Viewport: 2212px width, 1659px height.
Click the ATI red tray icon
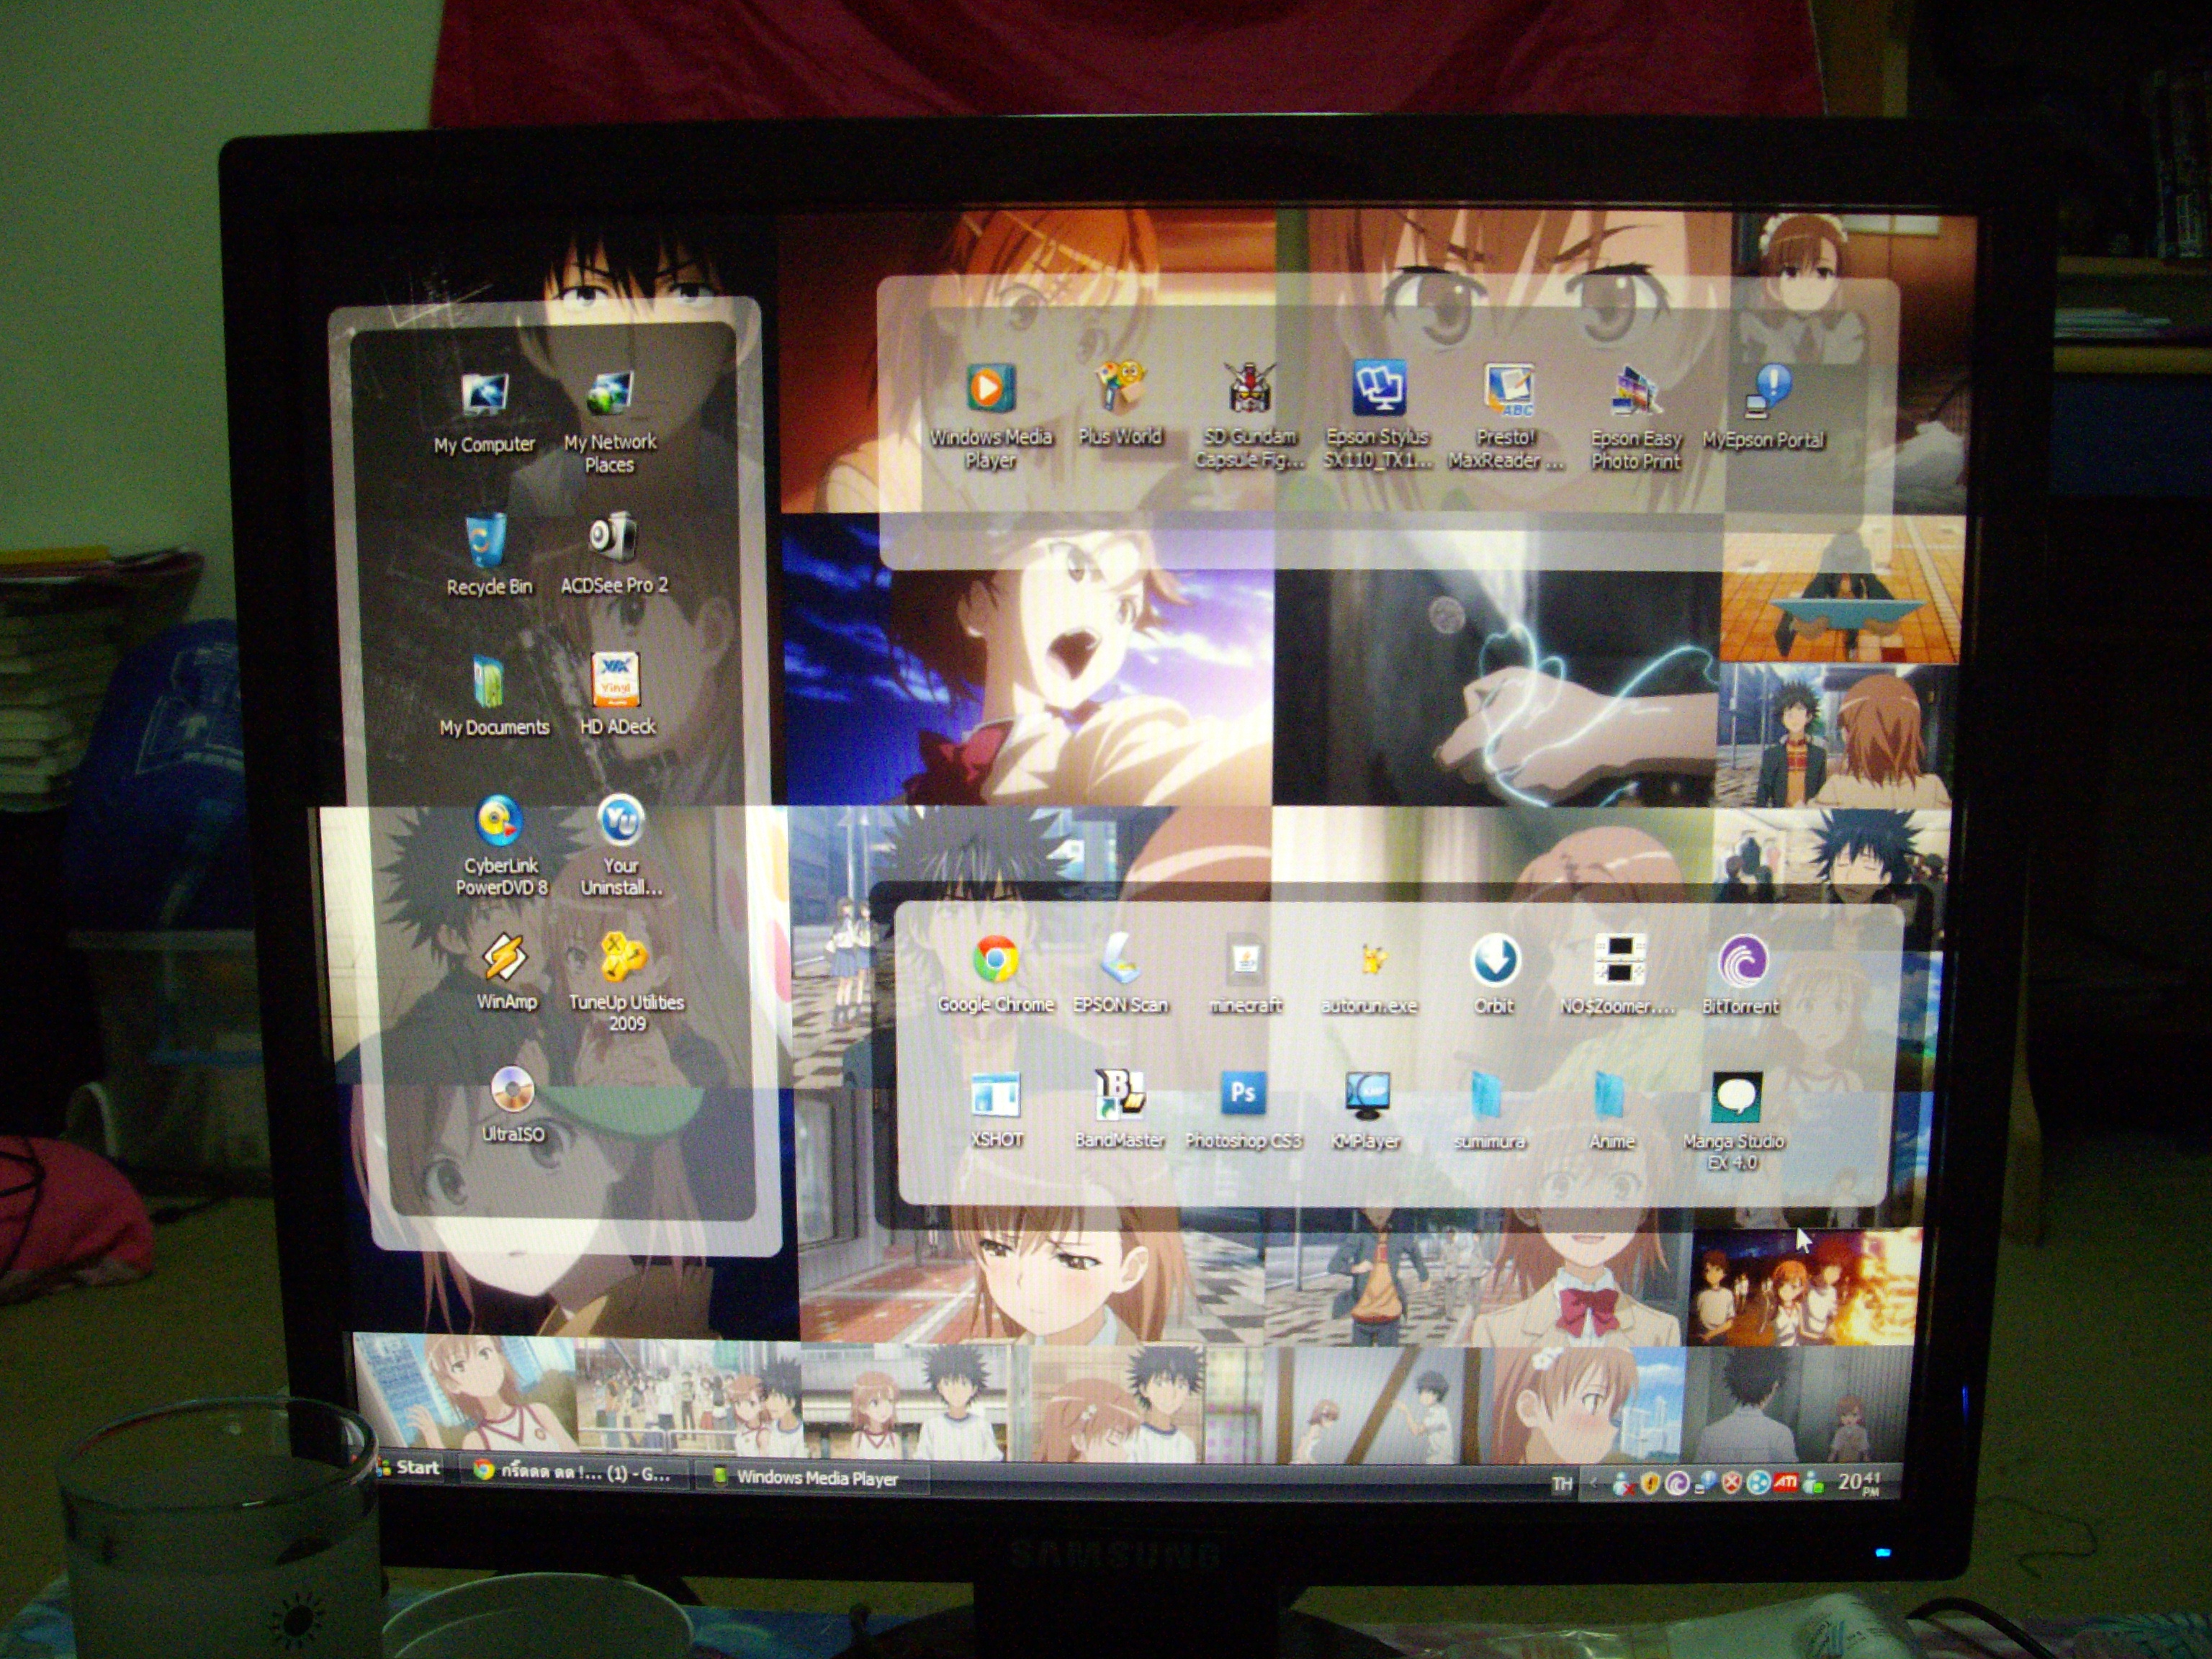[1785, 1482]
